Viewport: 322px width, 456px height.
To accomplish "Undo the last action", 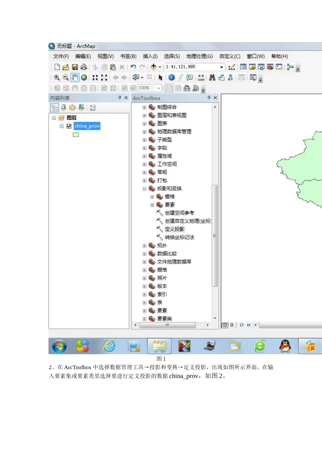I will [133, 67].
